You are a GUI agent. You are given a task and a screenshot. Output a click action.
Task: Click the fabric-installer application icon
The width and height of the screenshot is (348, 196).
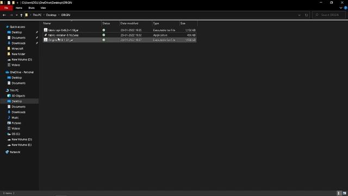point(46,35)
